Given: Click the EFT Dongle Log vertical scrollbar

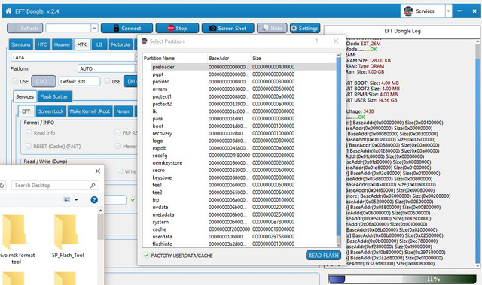Looking at the screenshot, I should tap(477, 153).
